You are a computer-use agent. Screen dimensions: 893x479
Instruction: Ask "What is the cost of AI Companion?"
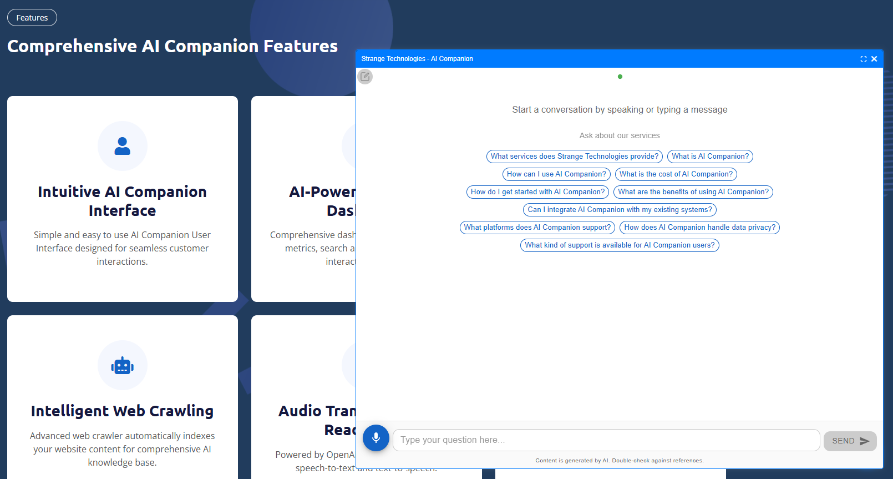(x=676, y=174)
